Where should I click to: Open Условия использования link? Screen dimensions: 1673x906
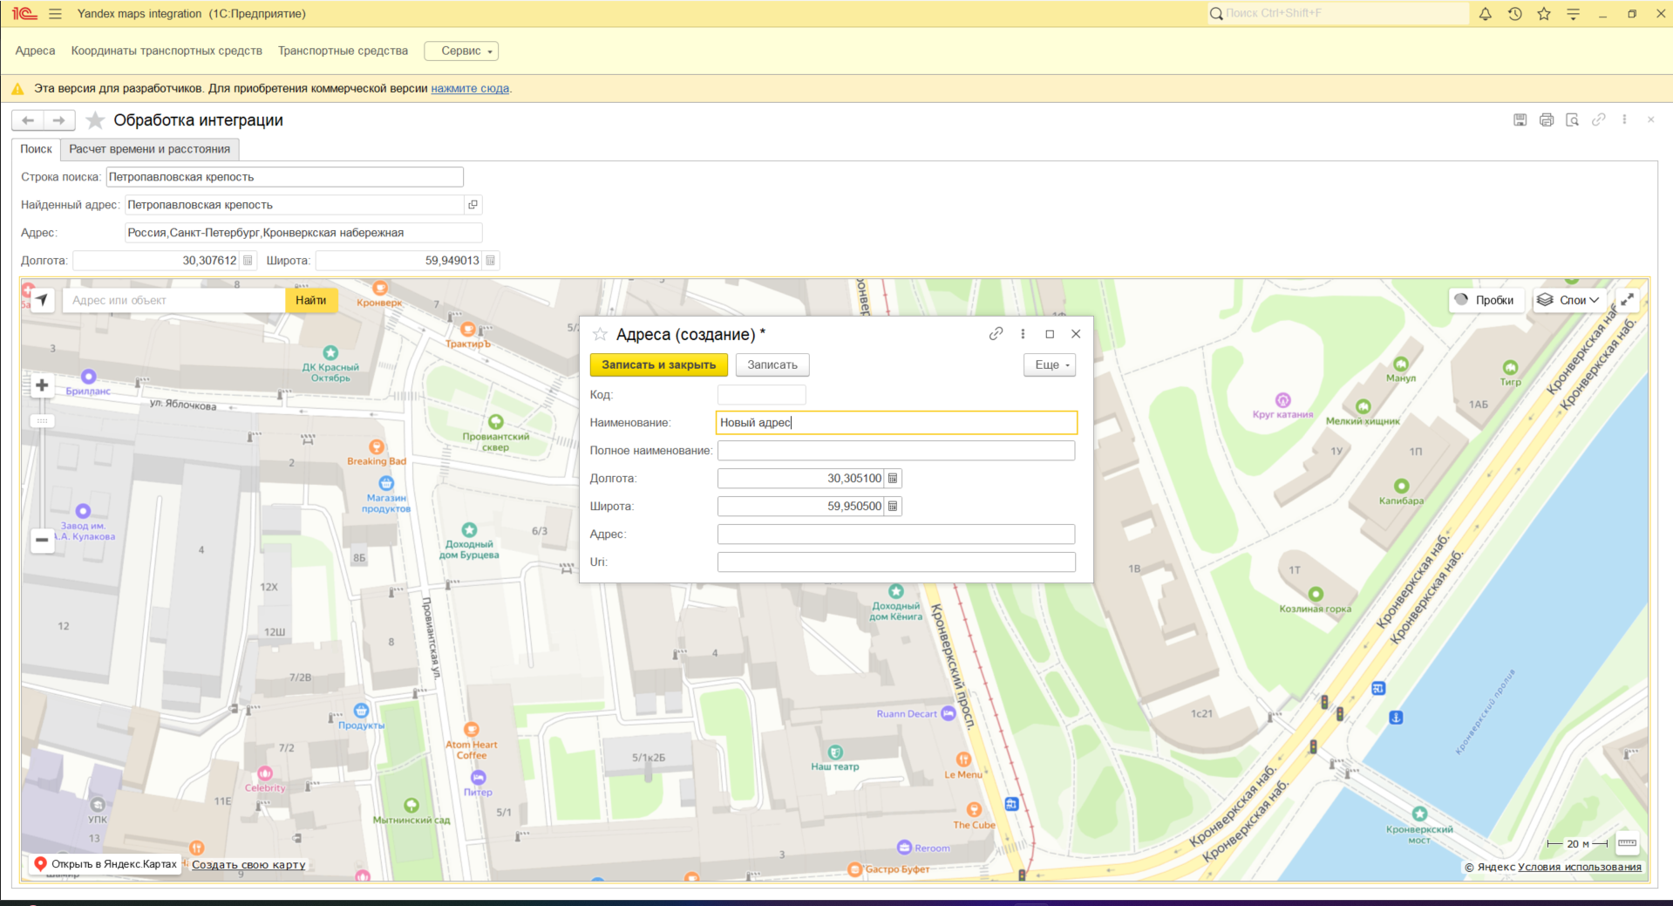(1580, 868)
